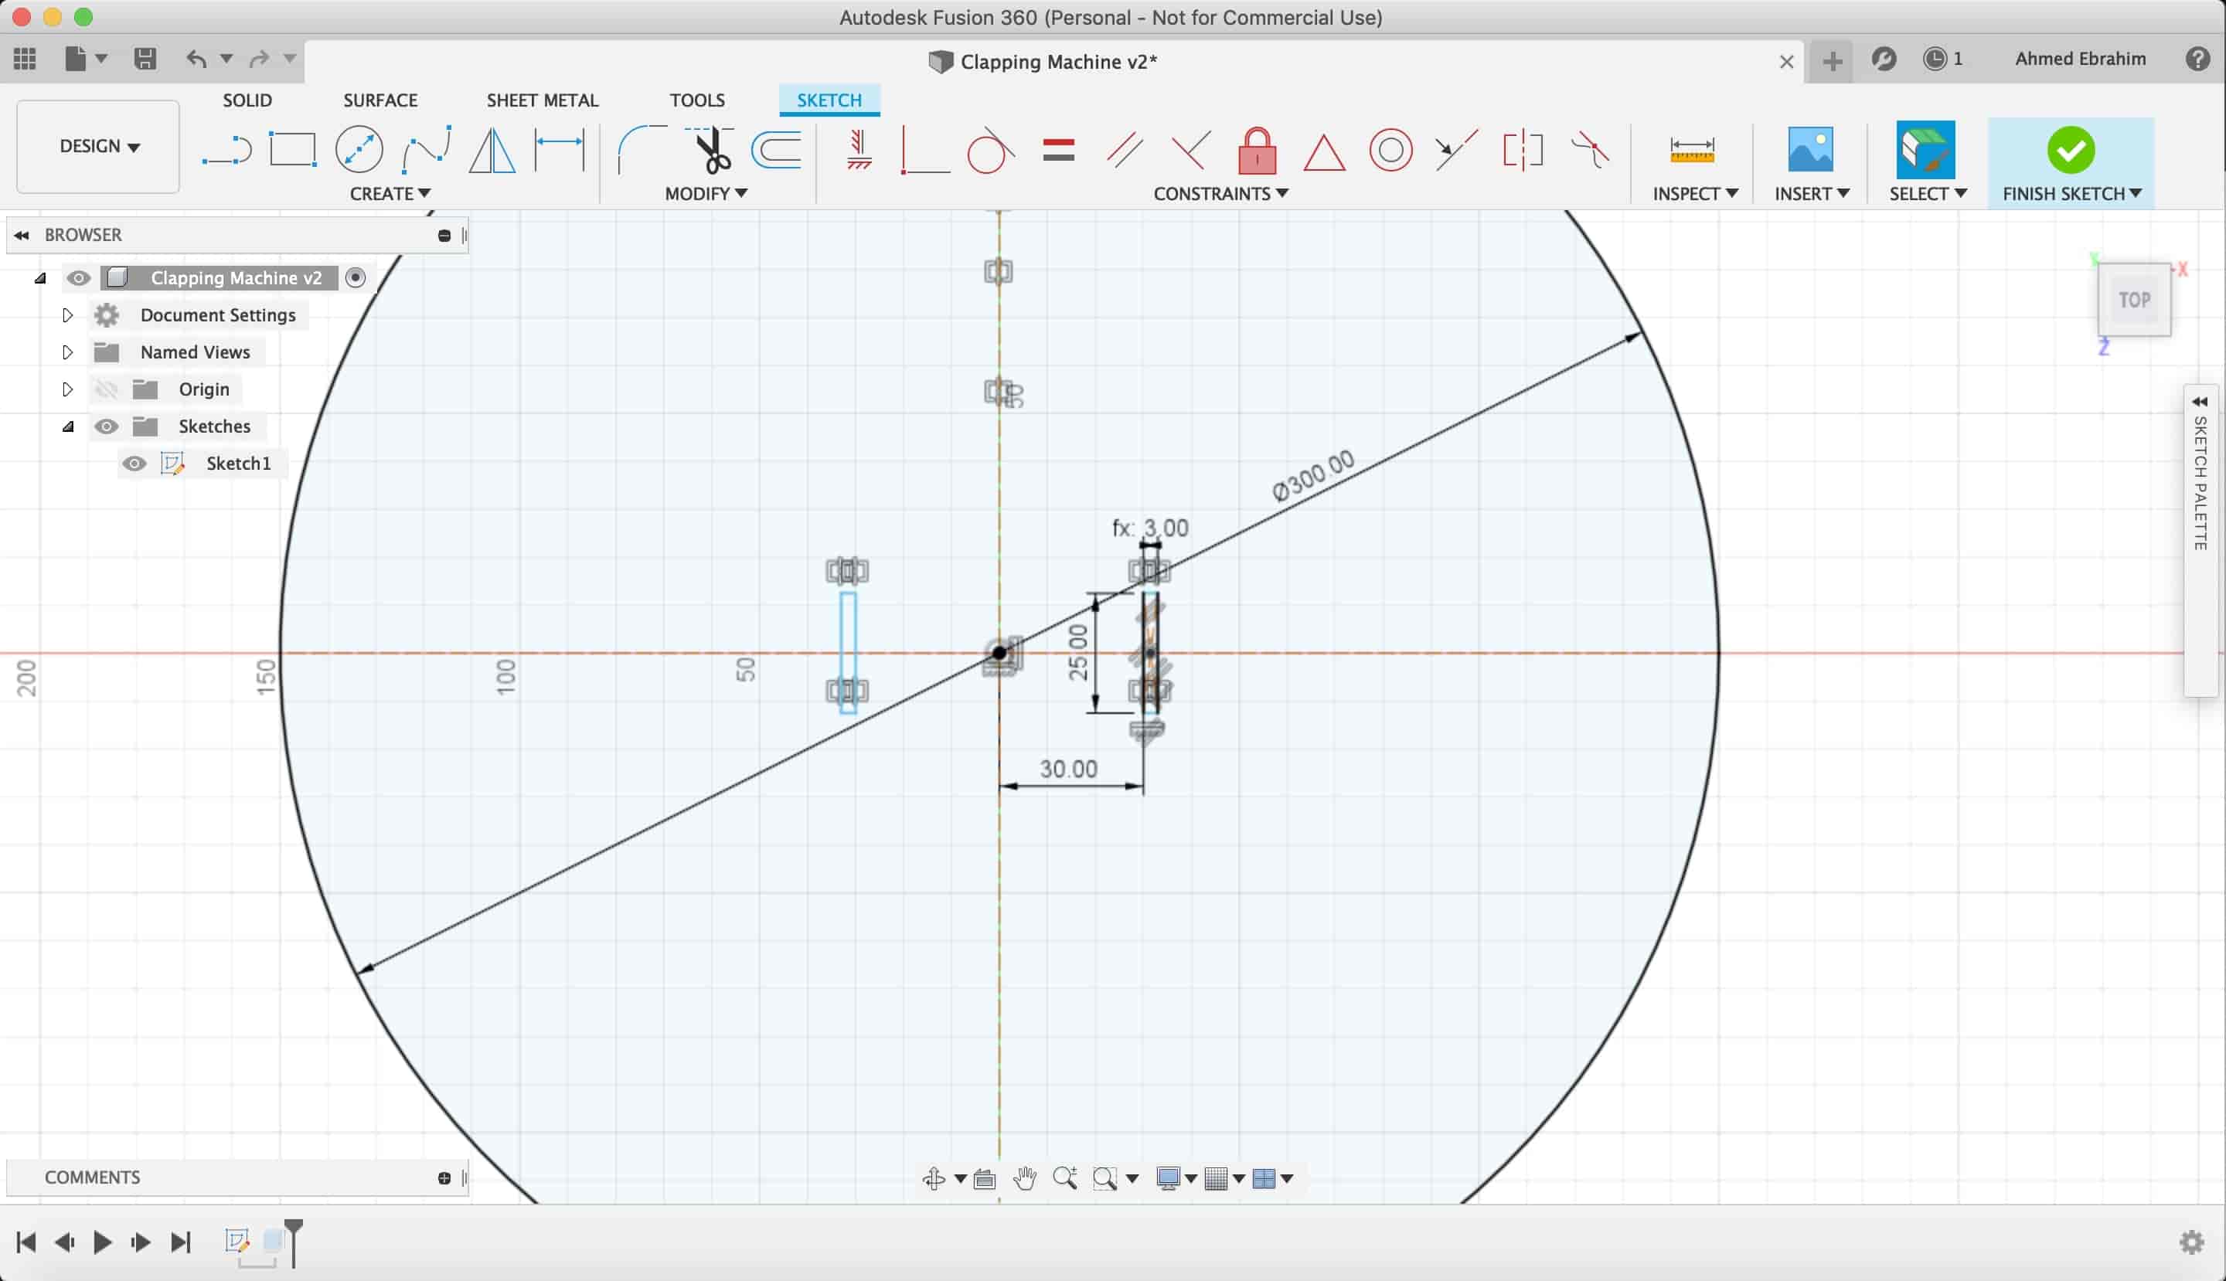
Task: Activate the Clapping Machine v2 radio button
Action: pyautogui.click(x=356, y=278)
